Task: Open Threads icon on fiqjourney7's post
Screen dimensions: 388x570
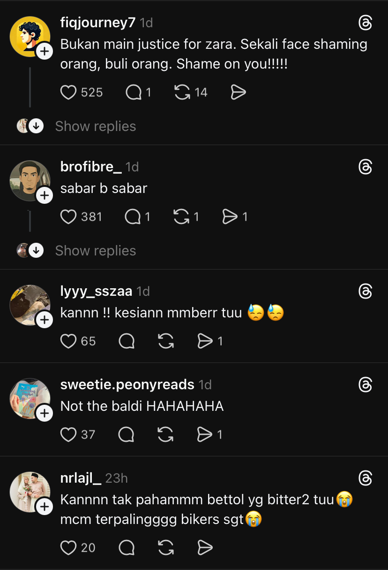Action: click(365, 23)
